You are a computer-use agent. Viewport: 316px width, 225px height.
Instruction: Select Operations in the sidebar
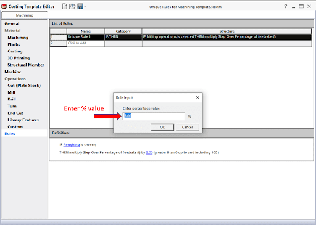pos(15,79)
